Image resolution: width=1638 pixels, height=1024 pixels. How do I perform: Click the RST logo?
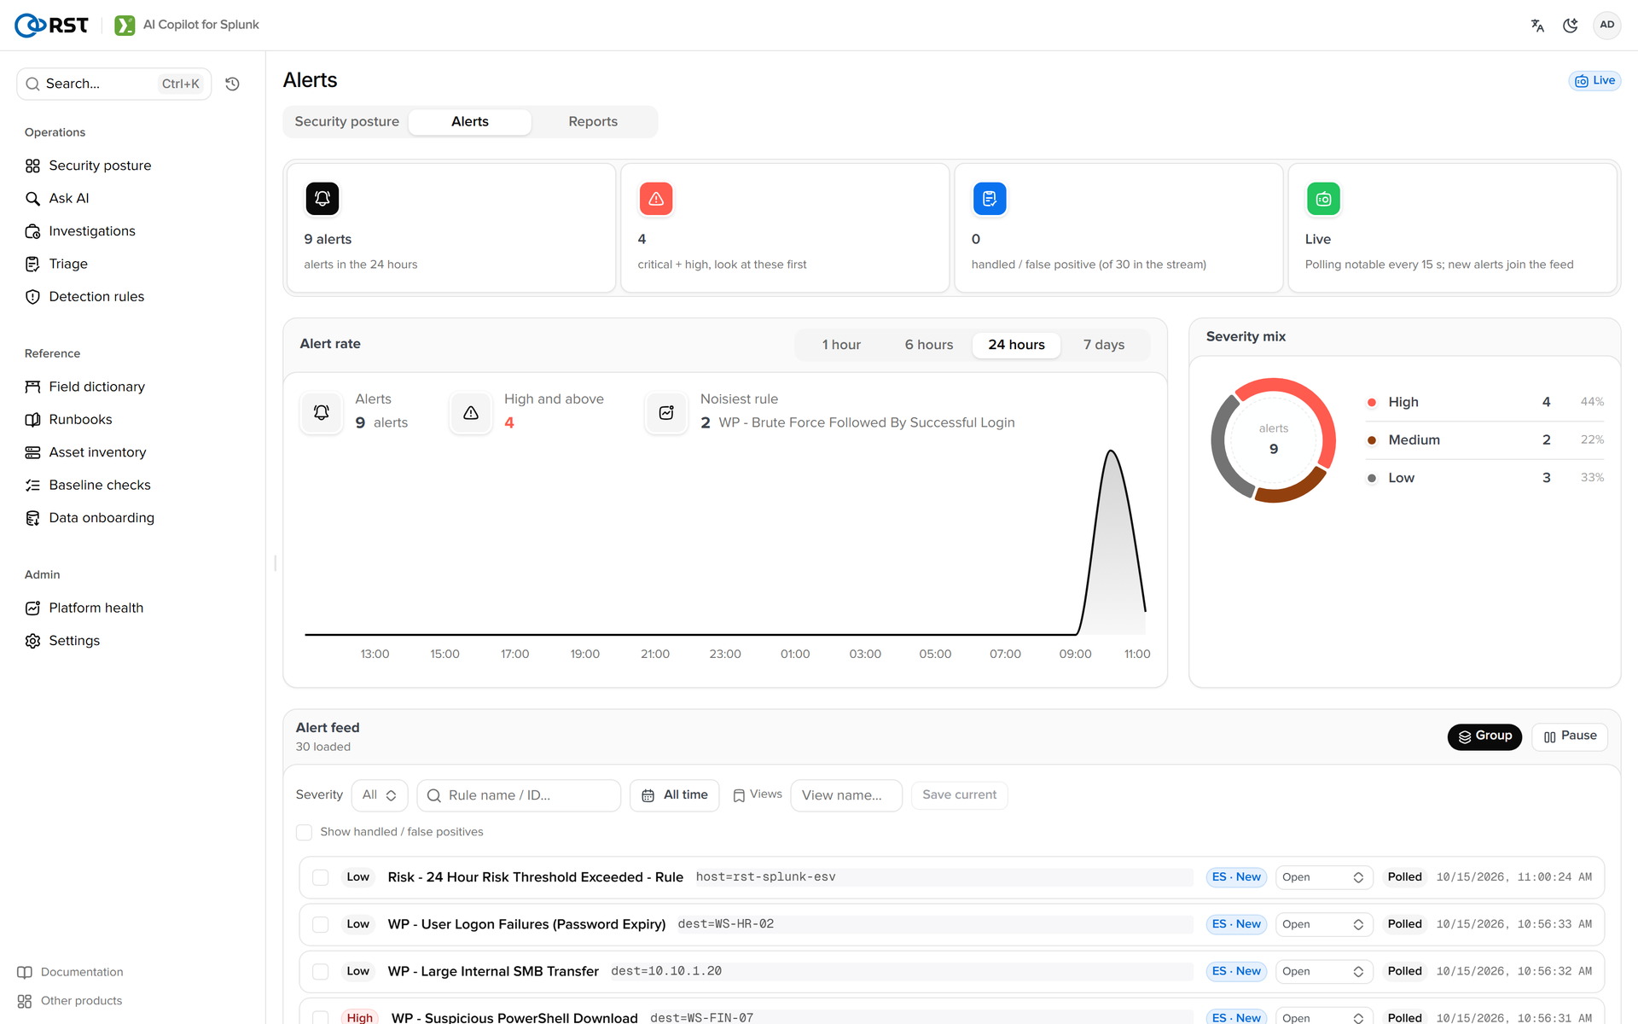click(x=51, y=25)
